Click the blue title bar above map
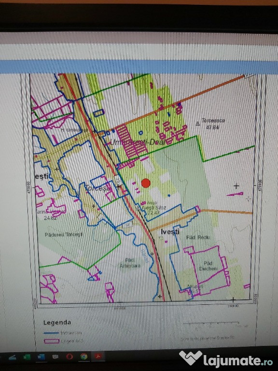This screenshot has height=371, width=278. (x=139, y=67)
